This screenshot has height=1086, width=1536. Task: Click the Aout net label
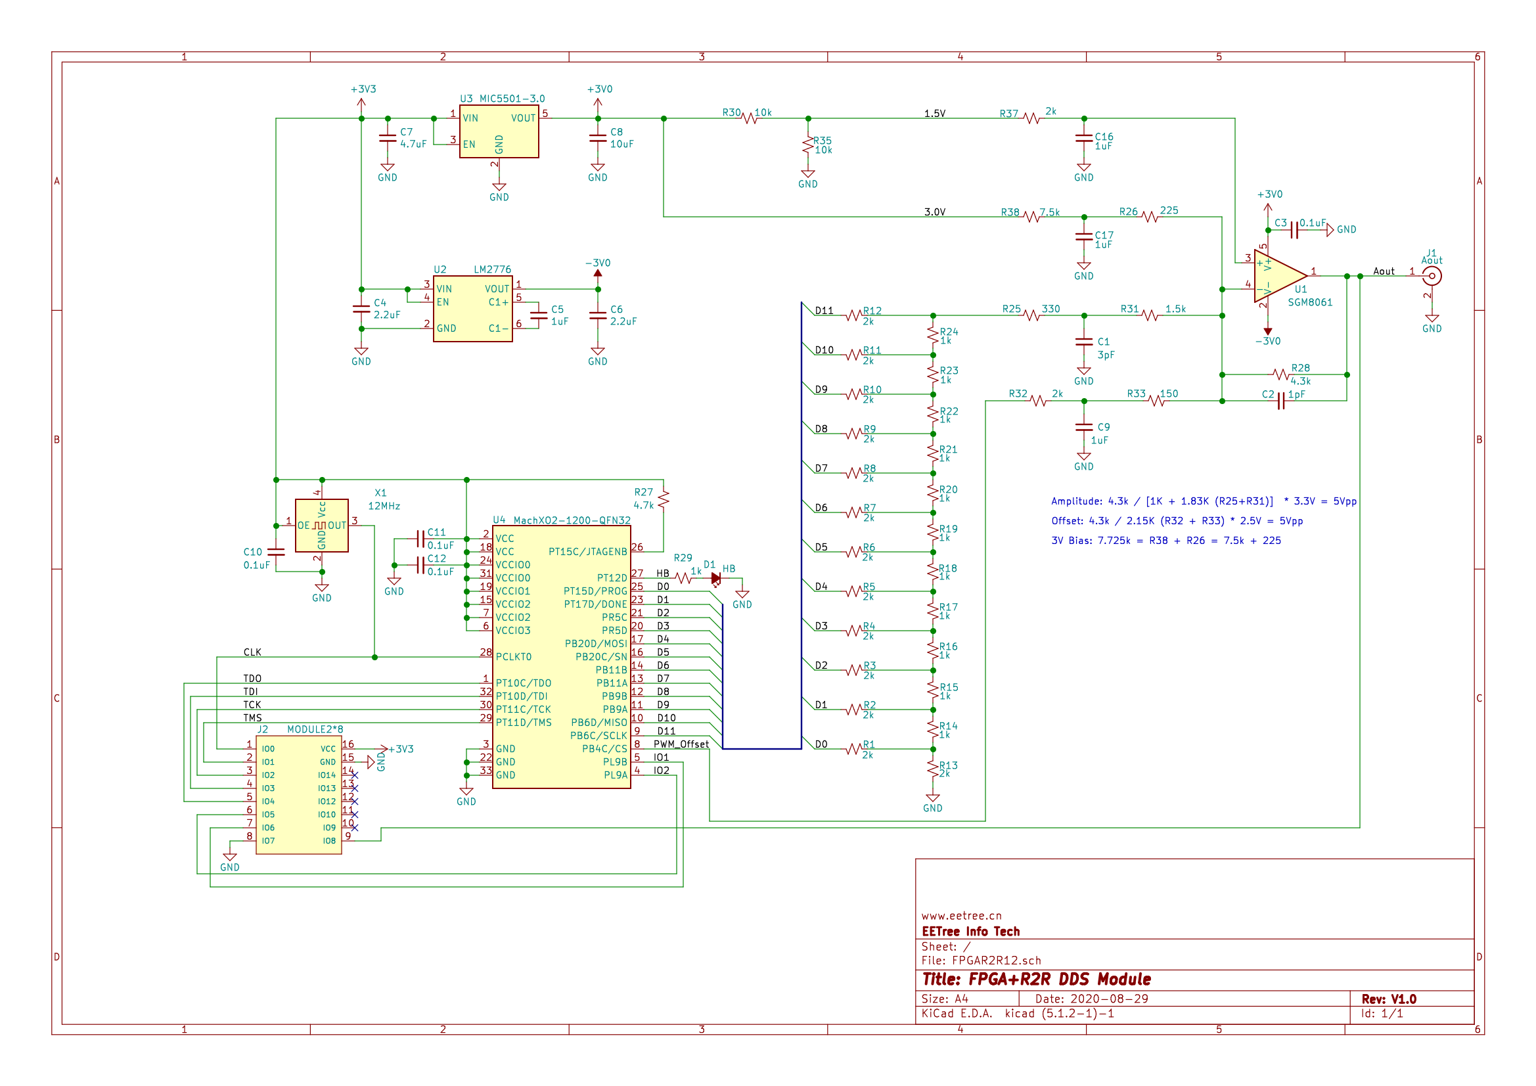(x=1384, y=271)
